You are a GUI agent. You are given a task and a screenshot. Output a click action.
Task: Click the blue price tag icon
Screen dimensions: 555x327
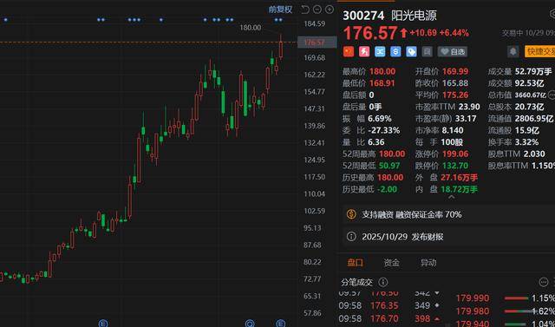(x=411, y=52)
